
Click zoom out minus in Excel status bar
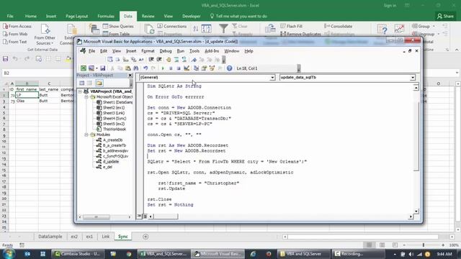click(404, 245)
